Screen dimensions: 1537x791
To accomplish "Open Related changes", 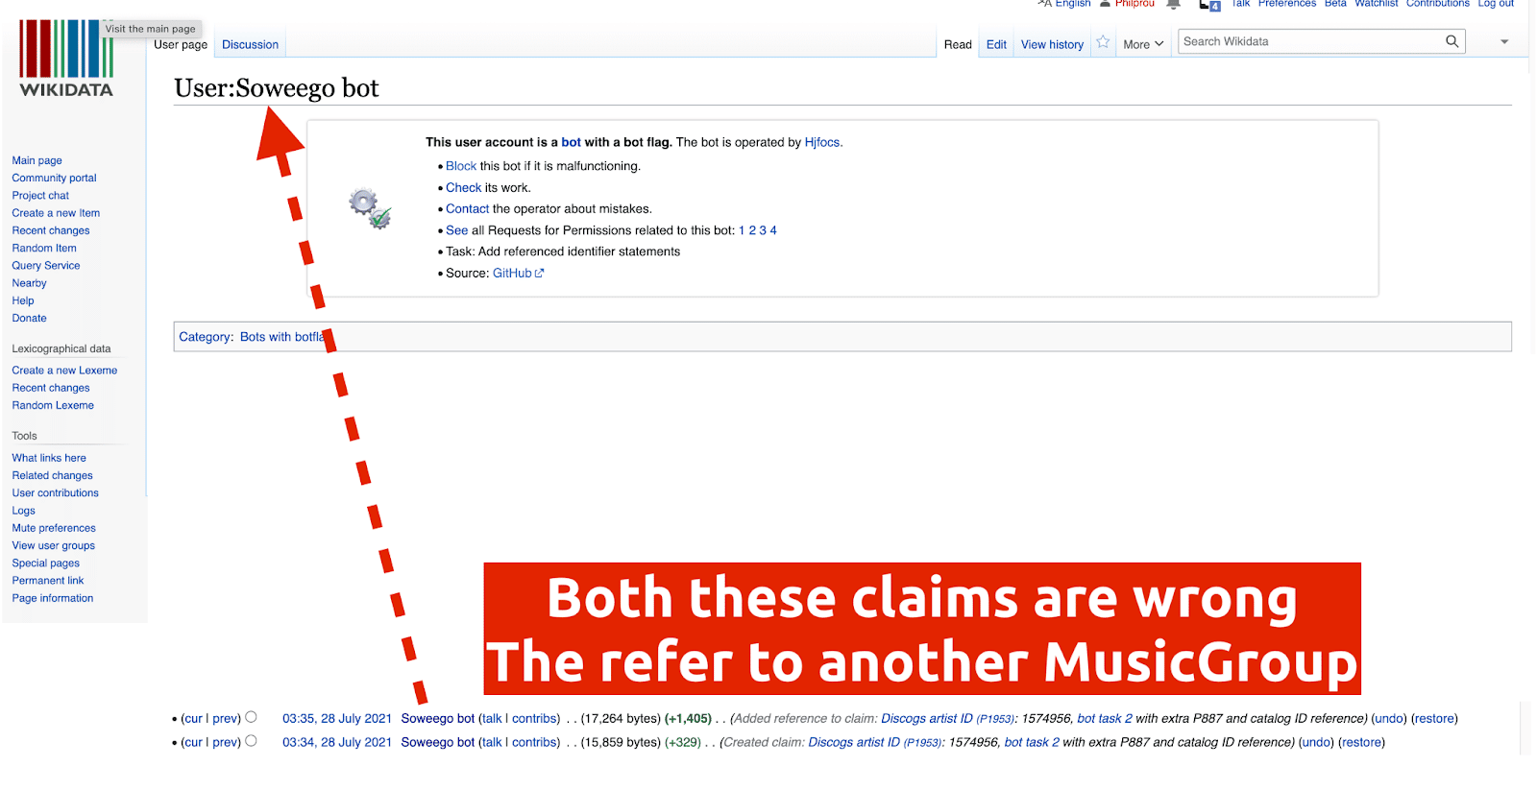I will point(52,475).
